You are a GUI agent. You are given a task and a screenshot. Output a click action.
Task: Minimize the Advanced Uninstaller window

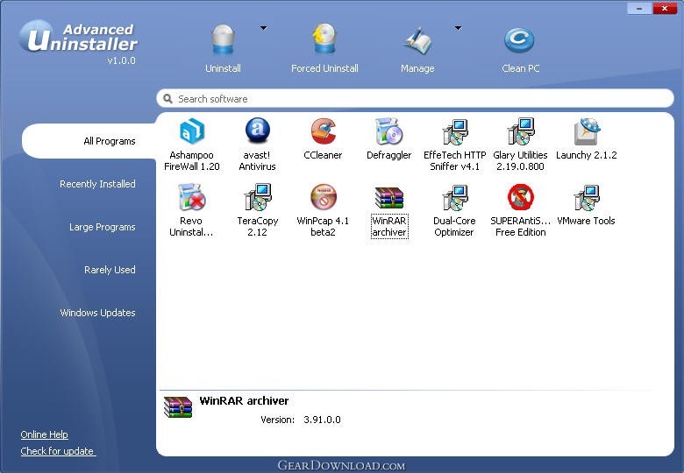[639, 8]
